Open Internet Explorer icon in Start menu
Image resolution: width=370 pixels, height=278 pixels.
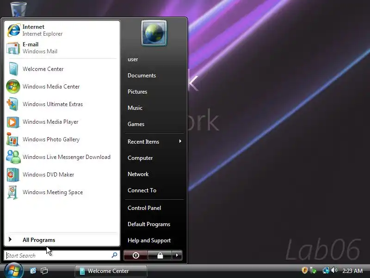coord(14,30)
